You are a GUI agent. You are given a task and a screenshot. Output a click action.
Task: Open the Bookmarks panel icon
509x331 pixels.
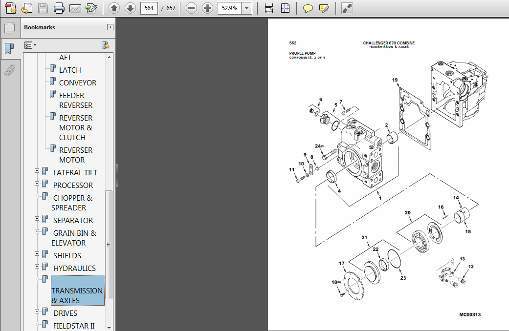click(x=9, y=49)
